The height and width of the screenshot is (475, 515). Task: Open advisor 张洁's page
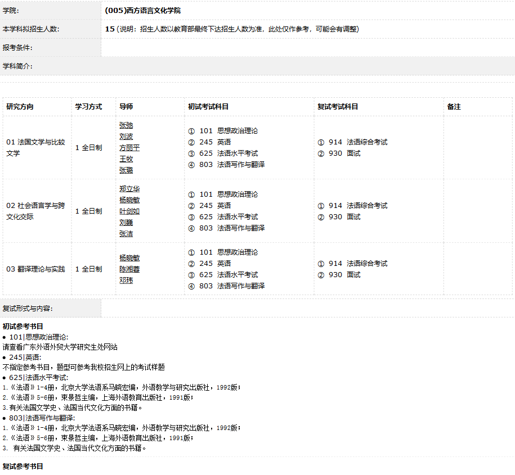126,234
